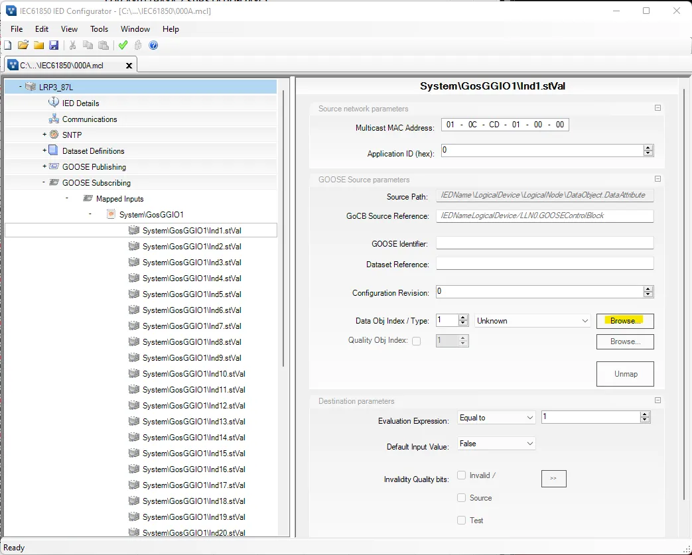Image resolution: width=692 pixels, height=555 pixels.
Task: Click Browse in the Quality Obj Index row
Action: click(x=625, y=341)
